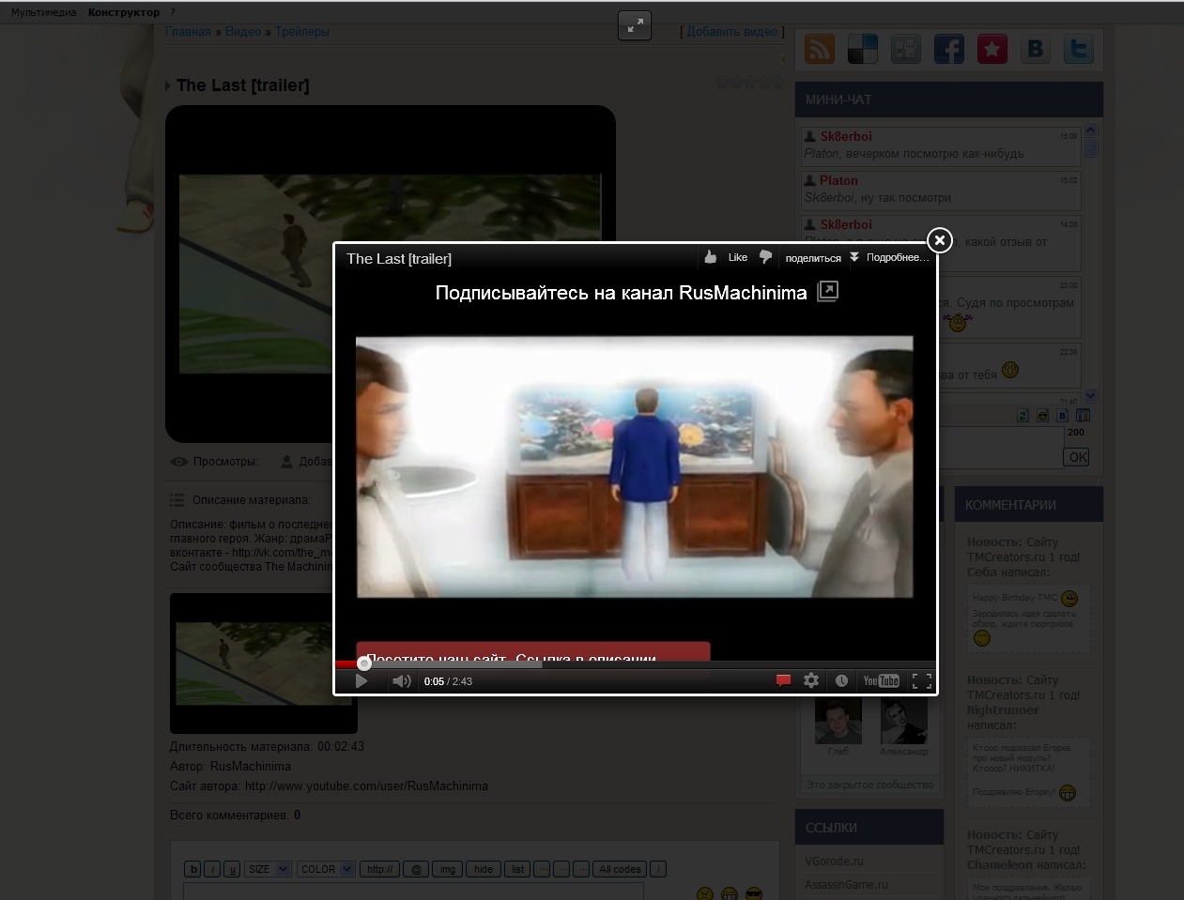The height and width of the screenshot is (900, 1184).
Task: Mute the video with the speaker icon
Action: pos(402,681)
